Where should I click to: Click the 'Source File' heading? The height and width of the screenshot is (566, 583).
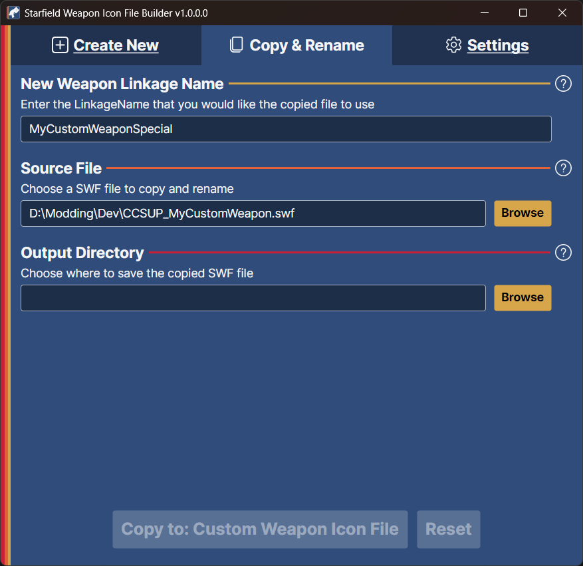61,168
